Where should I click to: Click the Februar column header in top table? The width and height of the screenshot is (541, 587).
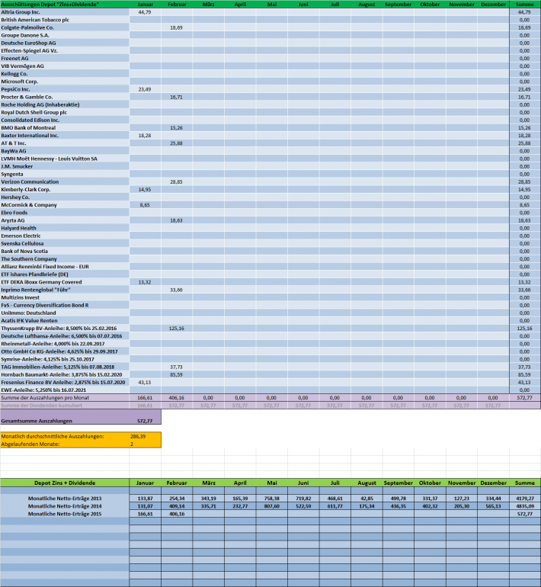pyautogui.click(x=177, y=4)
